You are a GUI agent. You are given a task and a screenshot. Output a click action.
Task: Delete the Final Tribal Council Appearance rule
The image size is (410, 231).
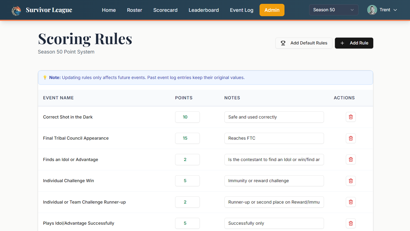tap(351, 138)
